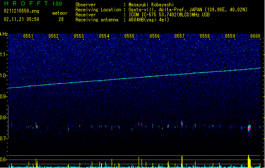Image resolution: width=265 pixels, height=168 pixels.
Task: Click the 0554 time marker
Action: (x=104, y=36)
